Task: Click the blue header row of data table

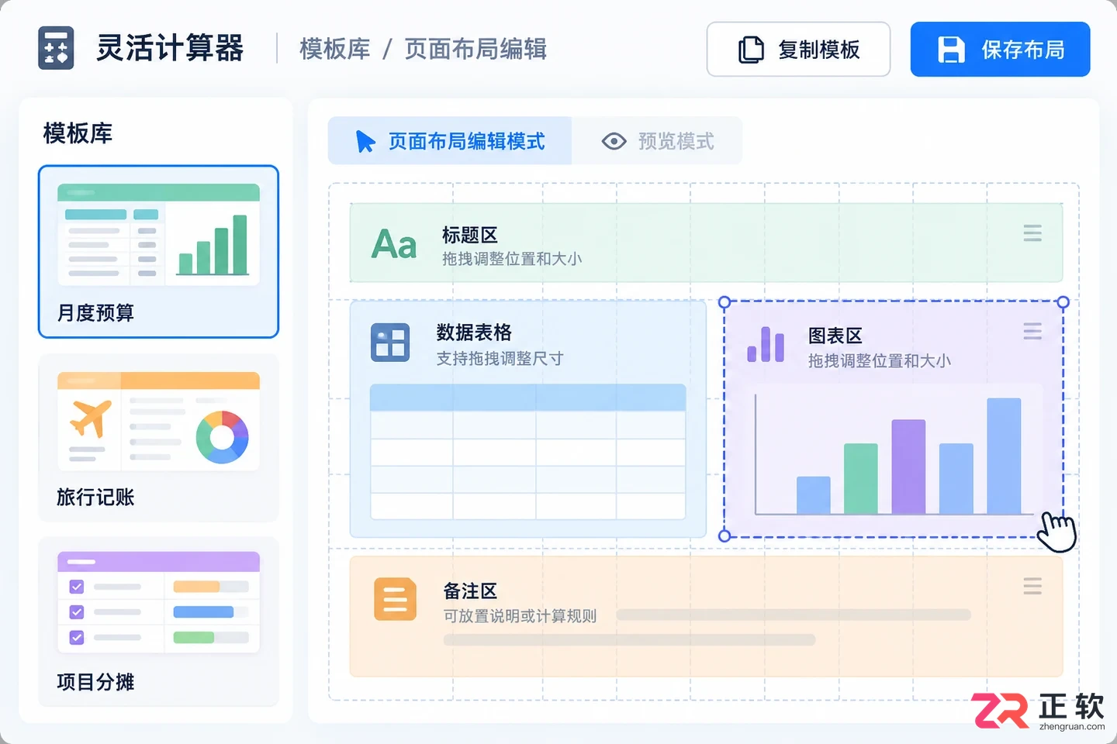Action: (x=528, y=398)
